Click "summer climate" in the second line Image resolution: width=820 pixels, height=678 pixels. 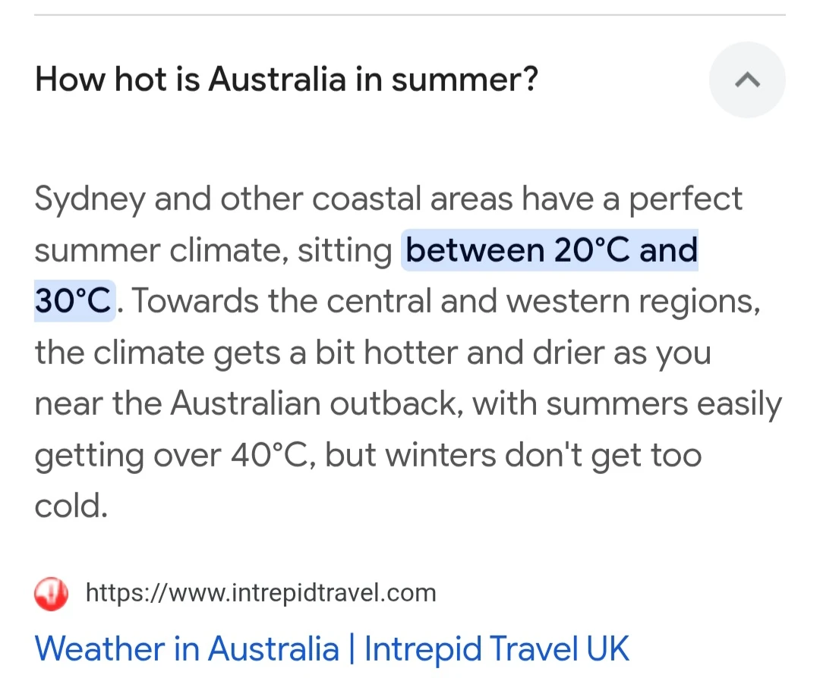tap(161, 251)
